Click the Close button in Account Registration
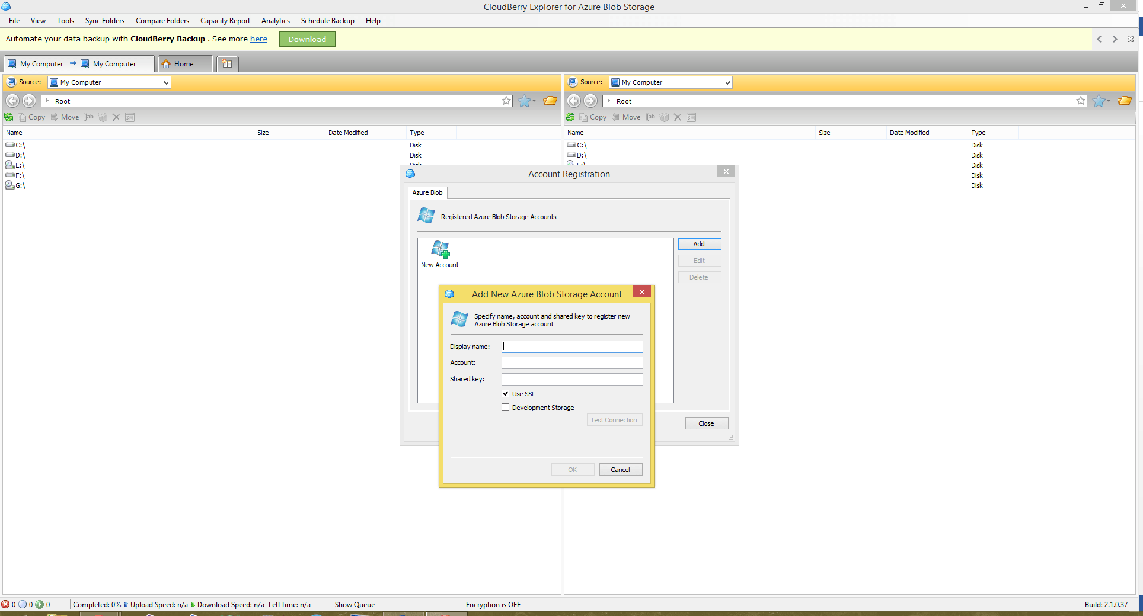This screenshot has height=616, width=1143. [707, 423]
